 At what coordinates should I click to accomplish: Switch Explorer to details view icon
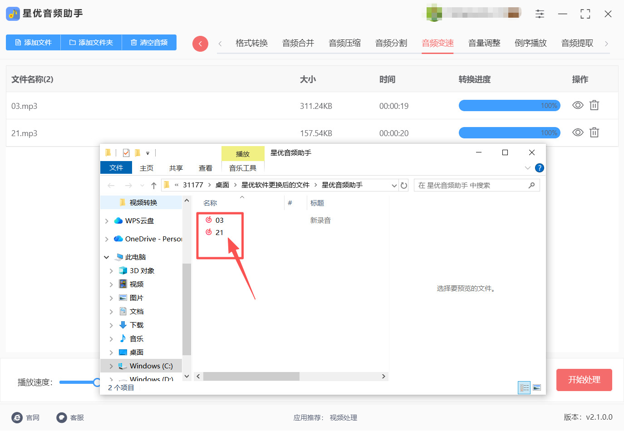[524, 387]
